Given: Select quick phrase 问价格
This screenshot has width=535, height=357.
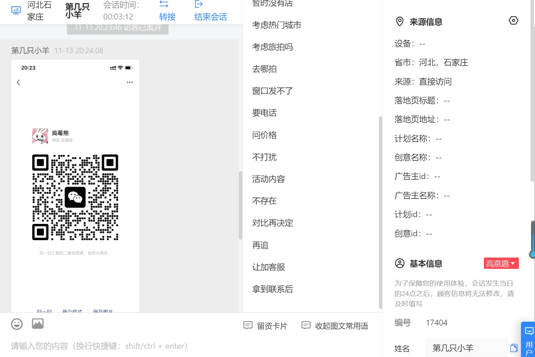Looking at the screenshot, I should (264, 135).
